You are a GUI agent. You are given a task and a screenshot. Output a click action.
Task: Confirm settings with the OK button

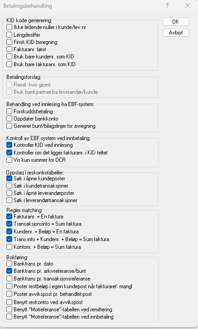175,22
